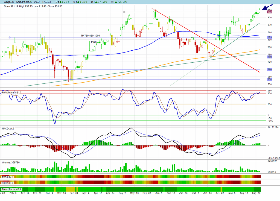Click the FXC2 88.9 label
This screenshot has width=280, height=201.
[x=7, y=183]
